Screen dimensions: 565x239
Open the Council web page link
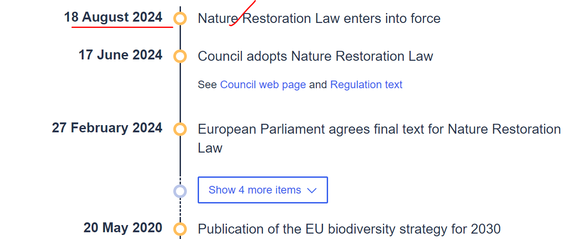(263, 85)
